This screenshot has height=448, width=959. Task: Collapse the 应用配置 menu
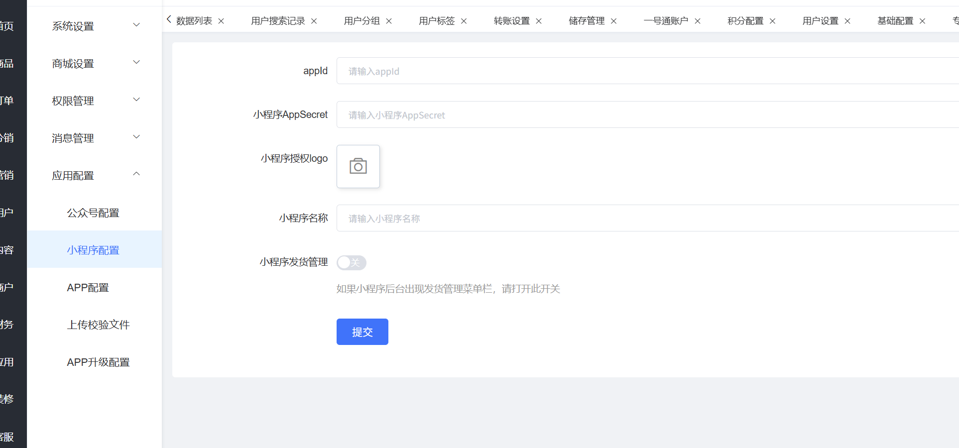[x=95, y=175]
